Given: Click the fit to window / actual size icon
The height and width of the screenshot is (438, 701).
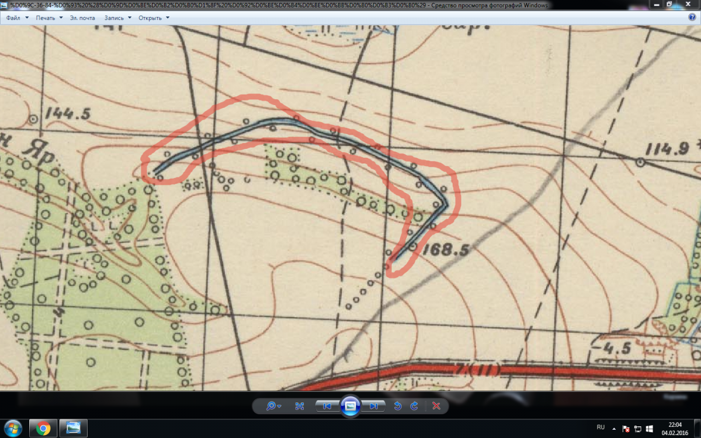Looking at the screenshot, I should [300, 406].
